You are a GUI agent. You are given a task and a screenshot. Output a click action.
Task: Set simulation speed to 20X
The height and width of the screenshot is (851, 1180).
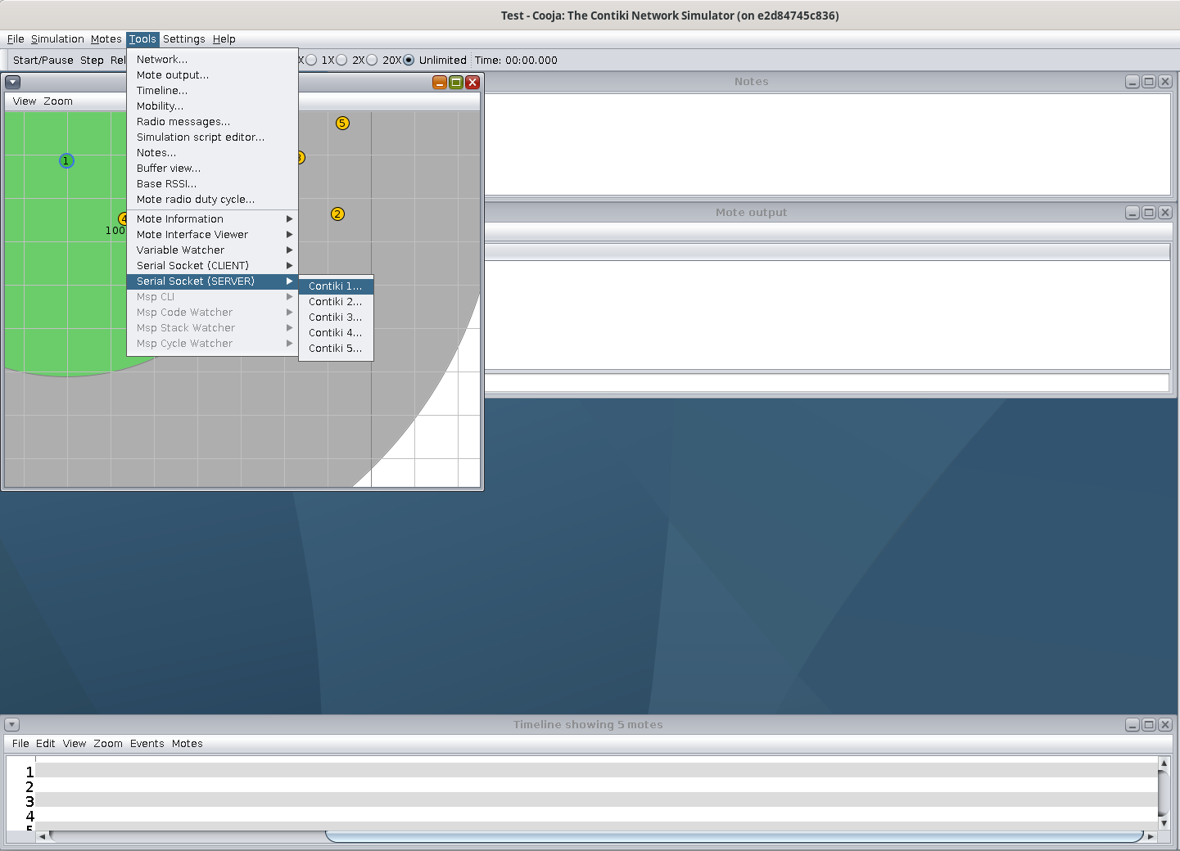[384, 61]
